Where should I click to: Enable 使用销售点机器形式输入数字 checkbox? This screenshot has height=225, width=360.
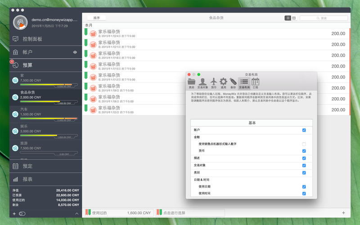coord(304,144)
